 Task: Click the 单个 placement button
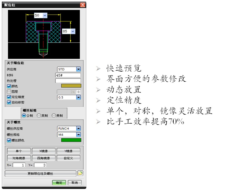point(19,151)
